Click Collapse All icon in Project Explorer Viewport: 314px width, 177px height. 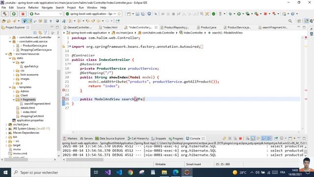tap(35, 33)
